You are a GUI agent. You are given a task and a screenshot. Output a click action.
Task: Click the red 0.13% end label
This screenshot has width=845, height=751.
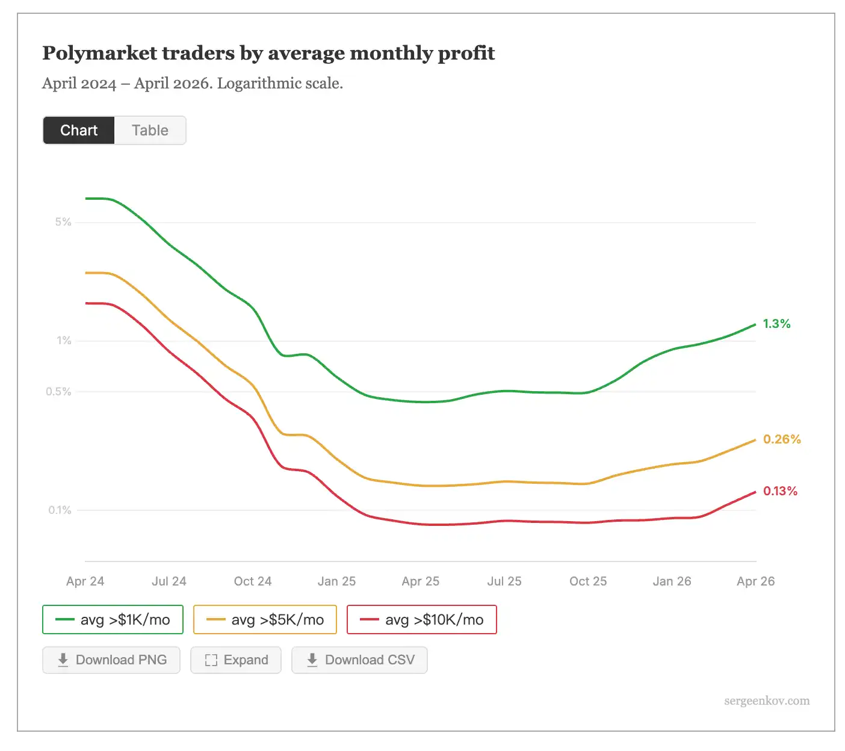(x=780, y=491)
